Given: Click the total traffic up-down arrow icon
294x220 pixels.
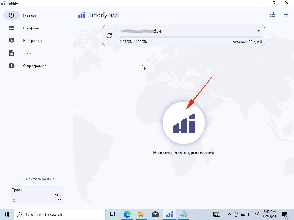Looking at the screenshot, I should click(14, 201).
